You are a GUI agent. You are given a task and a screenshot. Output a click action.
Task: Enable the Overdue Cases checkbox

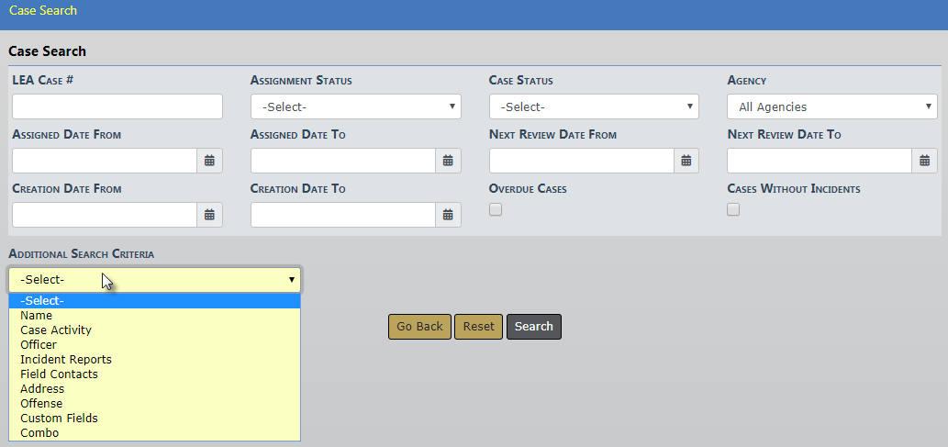pos(496,209)
